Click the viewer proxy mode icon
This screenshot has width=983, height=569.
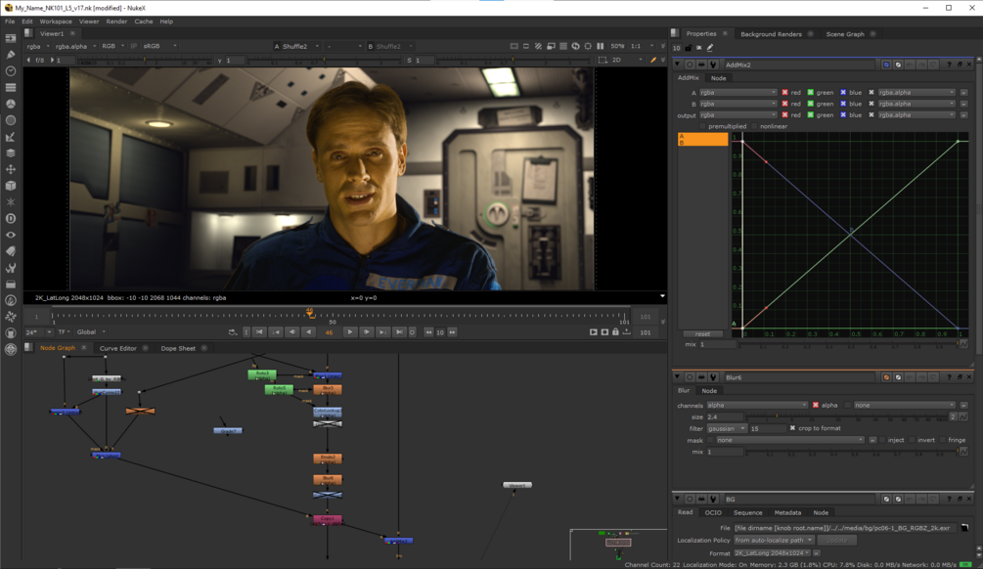[551, 46]
